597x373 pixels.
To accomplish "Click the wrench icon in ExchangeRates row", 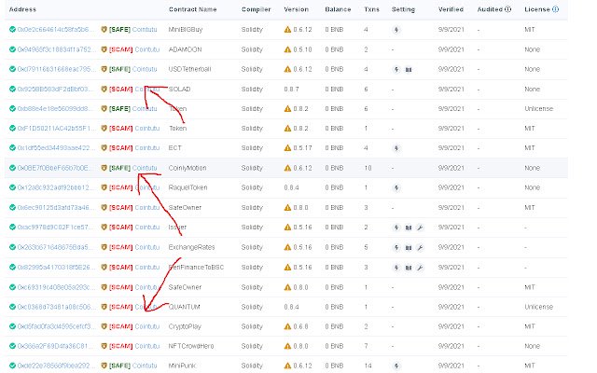I will [420, 247].
